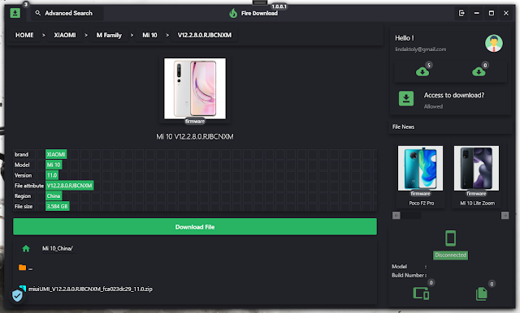520x313 pixels.
Task: Click the Mi 10 Lite Zoom caption
Action: click(x=478, y=204)
